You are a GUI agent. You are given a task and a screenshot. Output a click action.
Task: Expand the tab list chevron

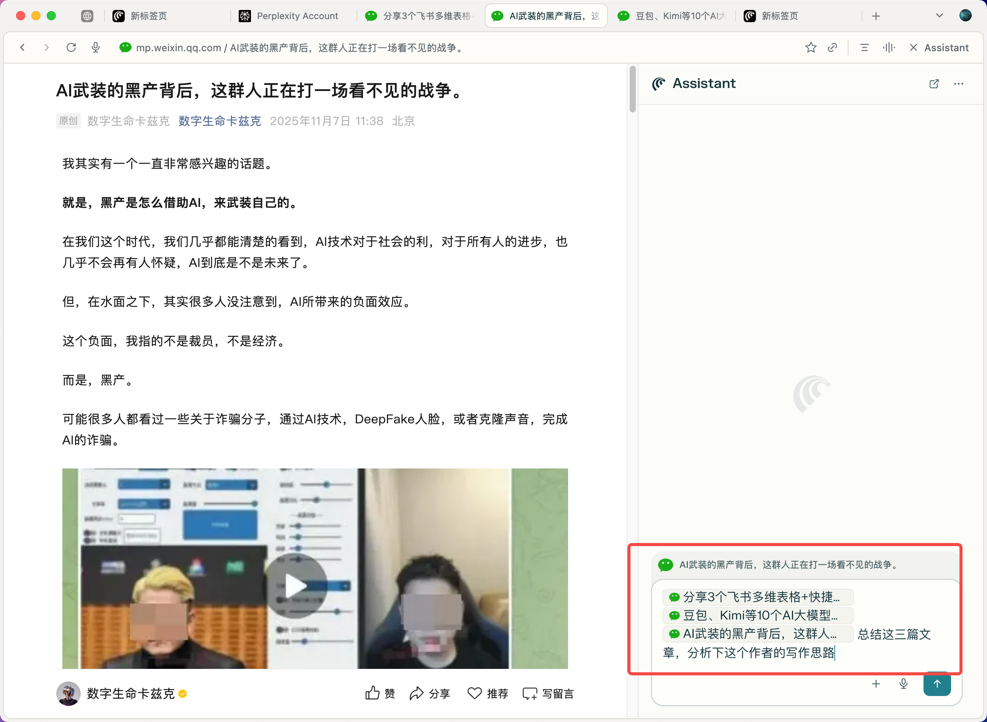click(939, 16)
